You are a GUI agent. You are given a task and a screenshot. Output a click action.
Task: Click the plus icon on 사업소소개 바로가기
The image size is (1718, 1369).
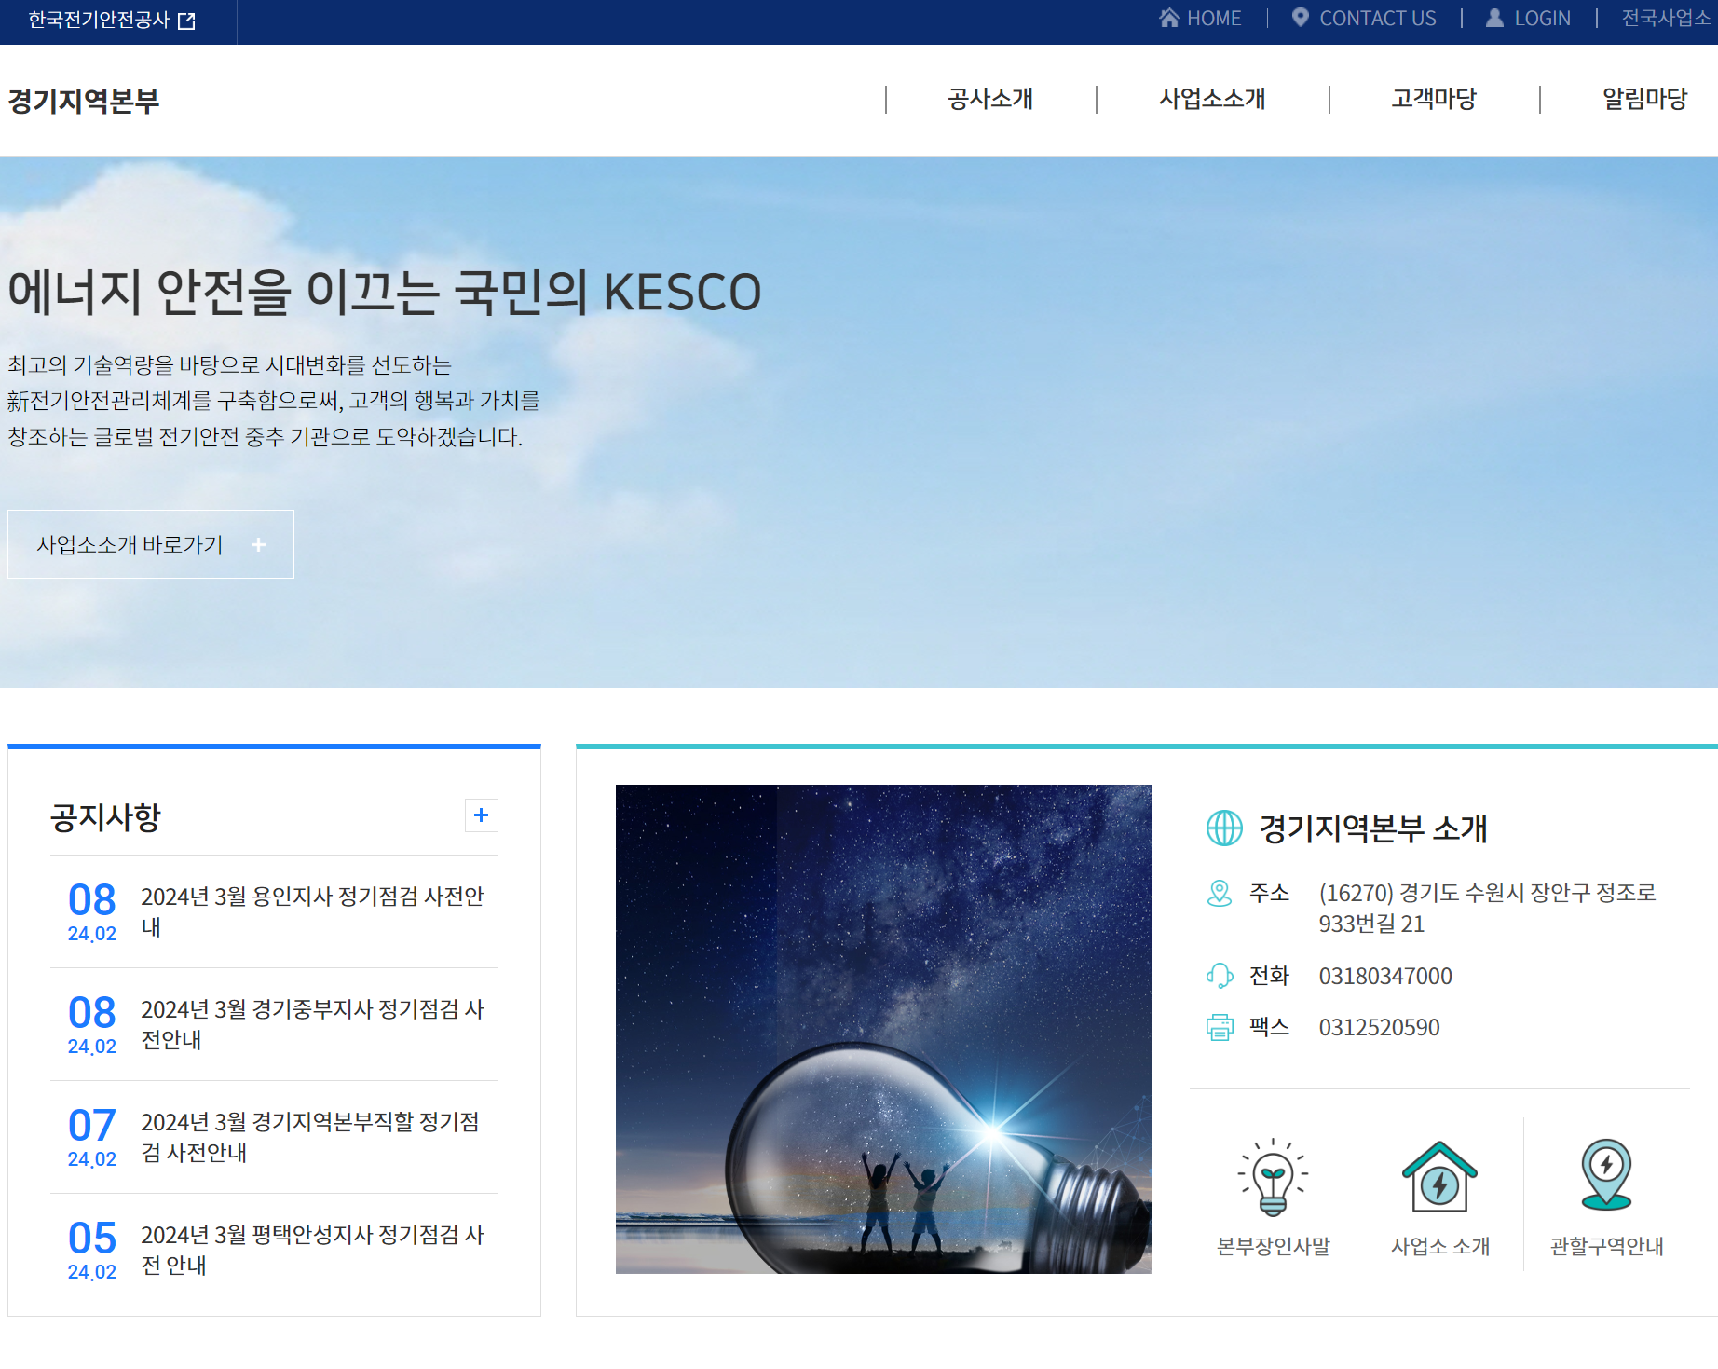pos(259,544)
